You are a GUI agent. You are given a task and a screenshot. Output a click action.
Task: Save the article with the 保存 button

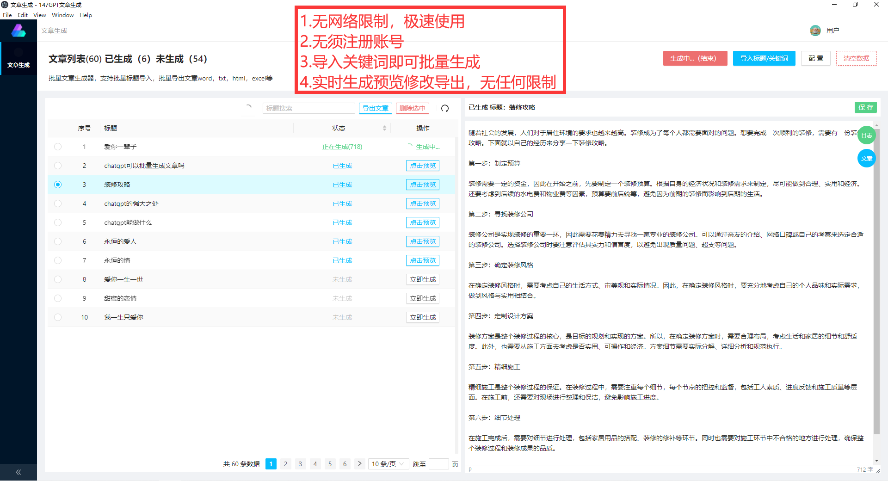866,107
